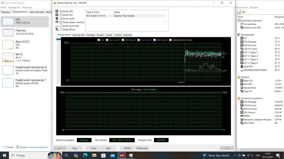Image resolution: width=284 pixels, height=159 pixels.
Task: Click the blue graph scale indicator bar
Action: pyautogui.click(x=59, y=39)
